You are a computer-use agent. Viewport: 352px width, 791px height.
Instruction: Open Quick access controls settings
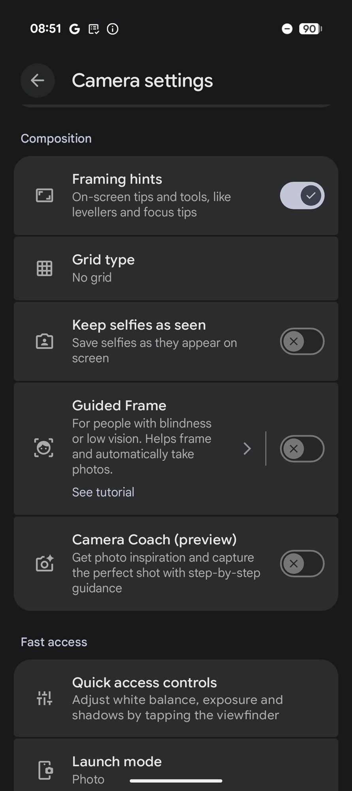[176, 698]
